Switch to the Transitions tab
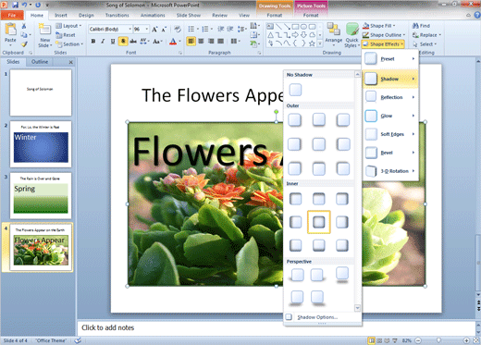This screenshot has height=345, width=481. click(117, 15)
